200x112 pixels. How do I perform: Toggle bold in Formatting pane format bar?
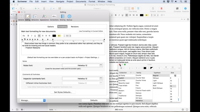(x=28, y=36)
